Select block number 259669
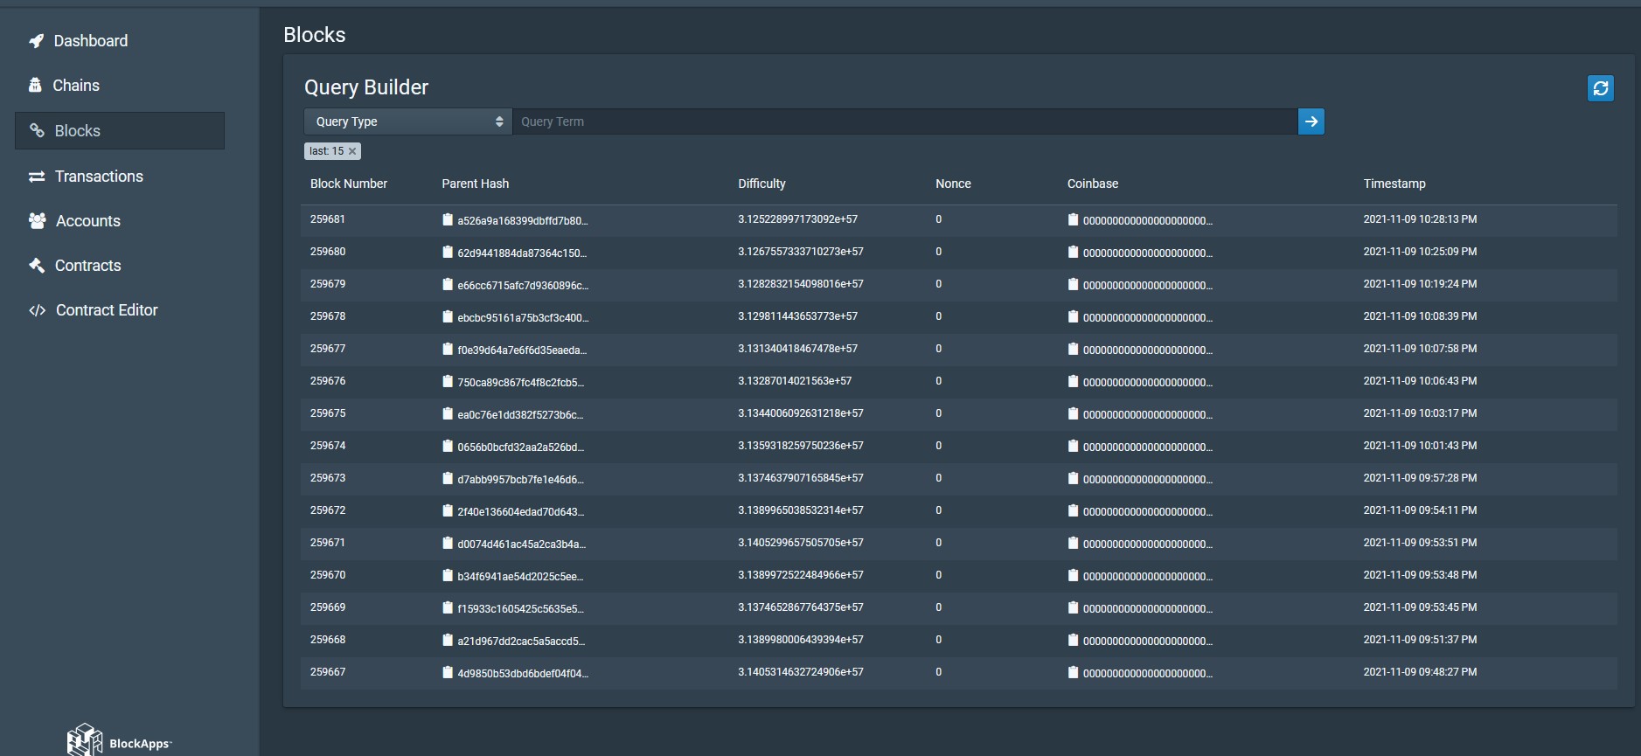Viewport: 1641px width, 756px height. pyautogui.click(x=328, y=607)
